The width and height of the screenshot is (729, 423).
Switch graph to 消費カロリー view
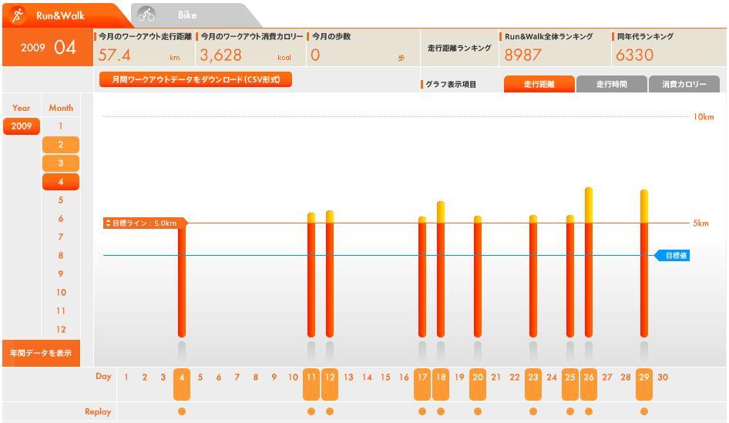[x=684, y=85]
